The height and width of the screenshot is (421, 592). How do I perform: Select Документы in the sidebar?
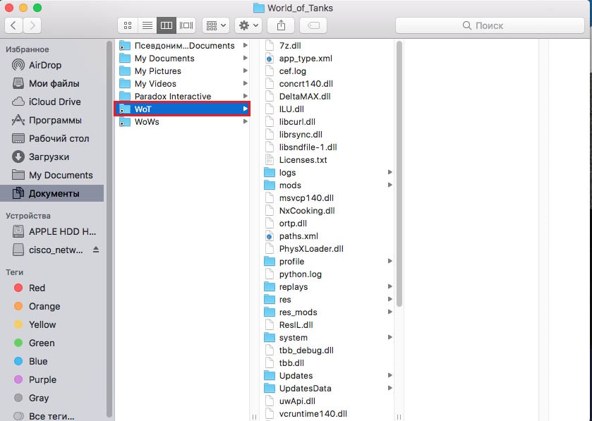(x=52, y=193)
